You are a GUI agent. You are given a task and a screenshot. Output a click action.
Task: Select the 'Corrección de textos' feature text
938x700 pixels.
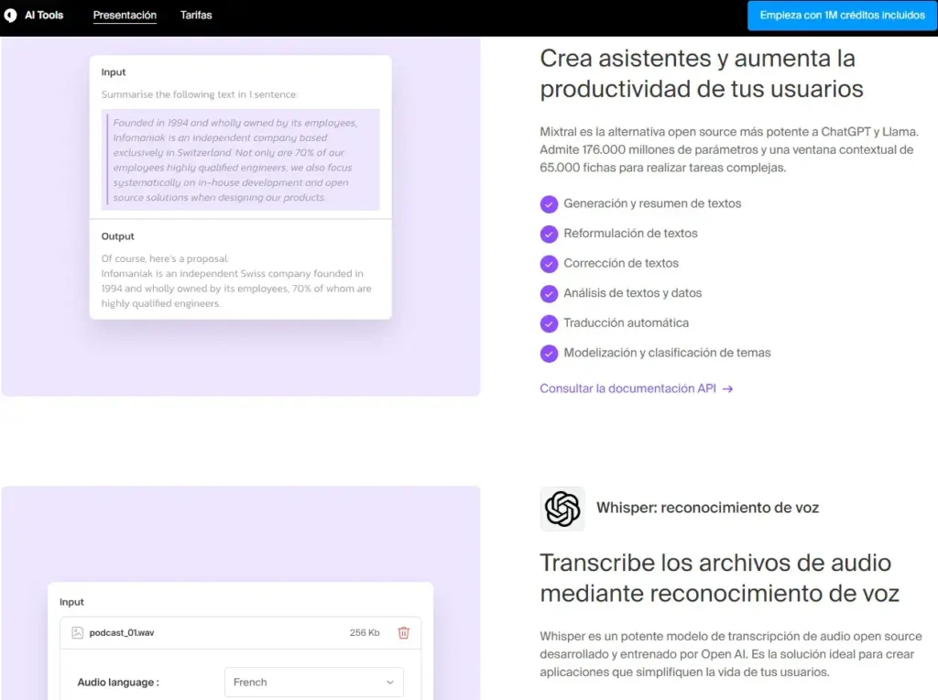[x=621, y=263]
